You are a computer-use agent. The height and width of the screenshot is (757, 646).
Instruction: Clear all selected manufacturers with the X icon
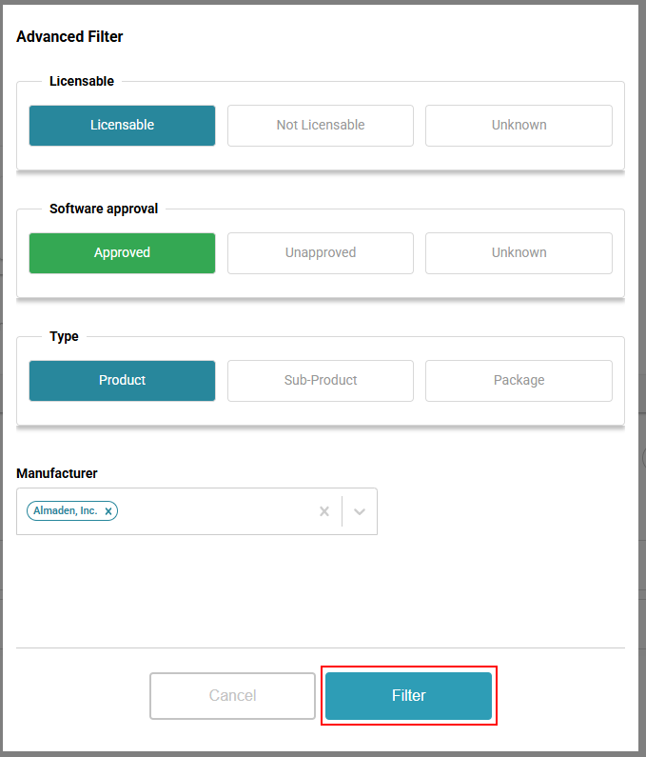pyautogui.click(x=324, y=511)
